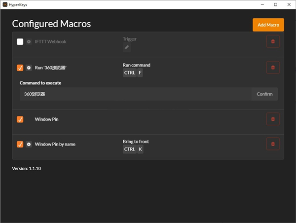Delete the Run '360浏览器' macro
The width and height of the screenshot is (296, 223).
(x=273, y=68)
